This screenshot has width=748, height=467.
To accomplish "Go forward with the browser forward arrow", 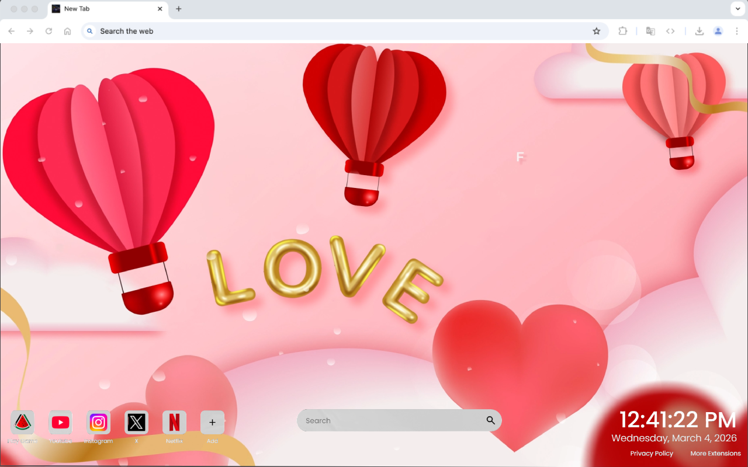I will pos(30,31).
